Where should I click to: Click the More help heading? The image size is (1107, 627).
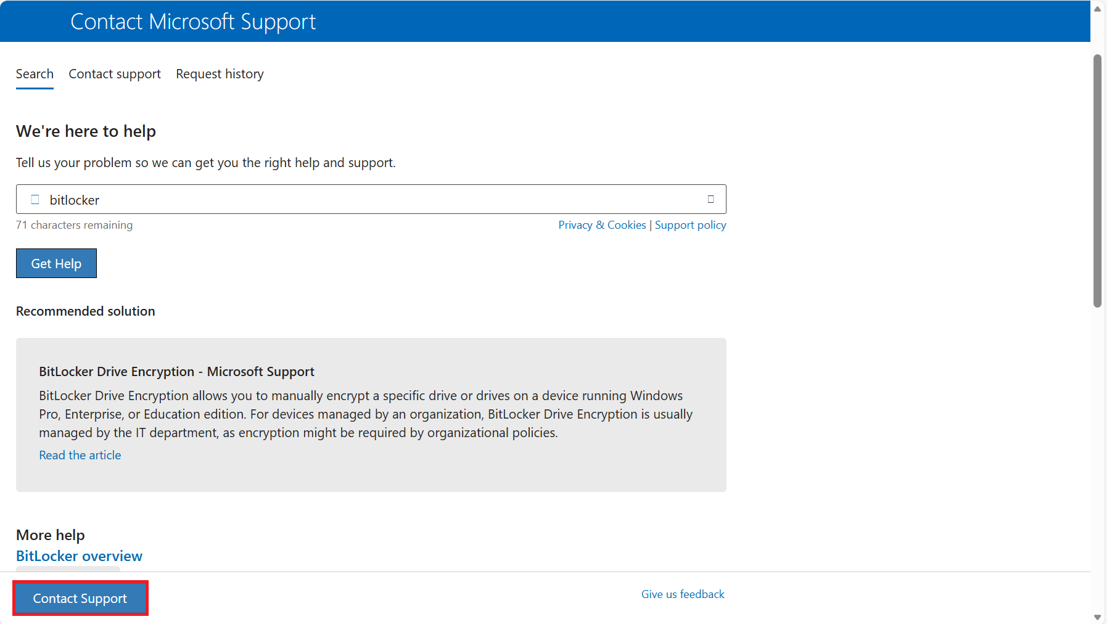click(51, 535)
